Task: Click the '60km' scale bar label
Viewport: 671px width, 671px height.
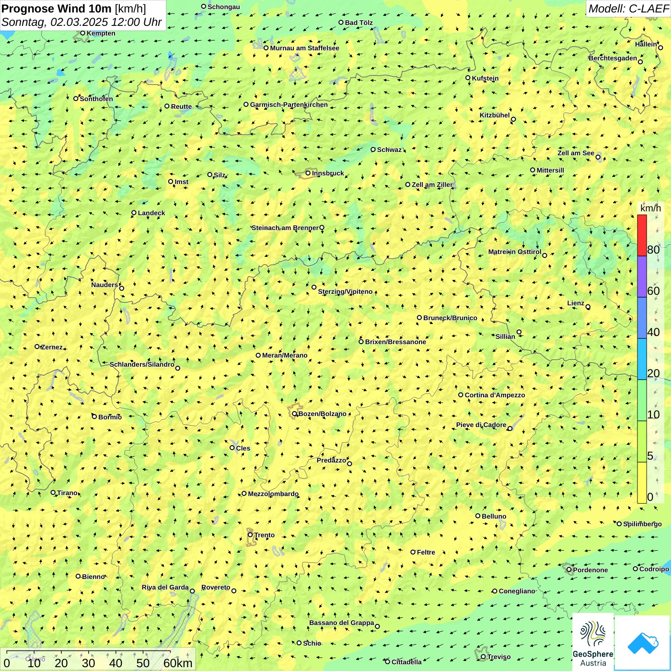Action: tap(178, 663)
